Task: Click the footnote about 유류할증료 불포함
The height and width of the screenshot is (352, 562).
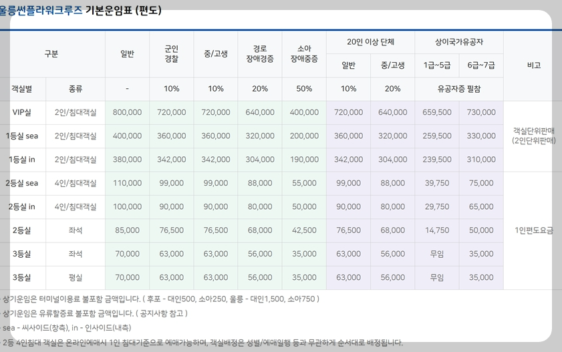Action: 95,314
